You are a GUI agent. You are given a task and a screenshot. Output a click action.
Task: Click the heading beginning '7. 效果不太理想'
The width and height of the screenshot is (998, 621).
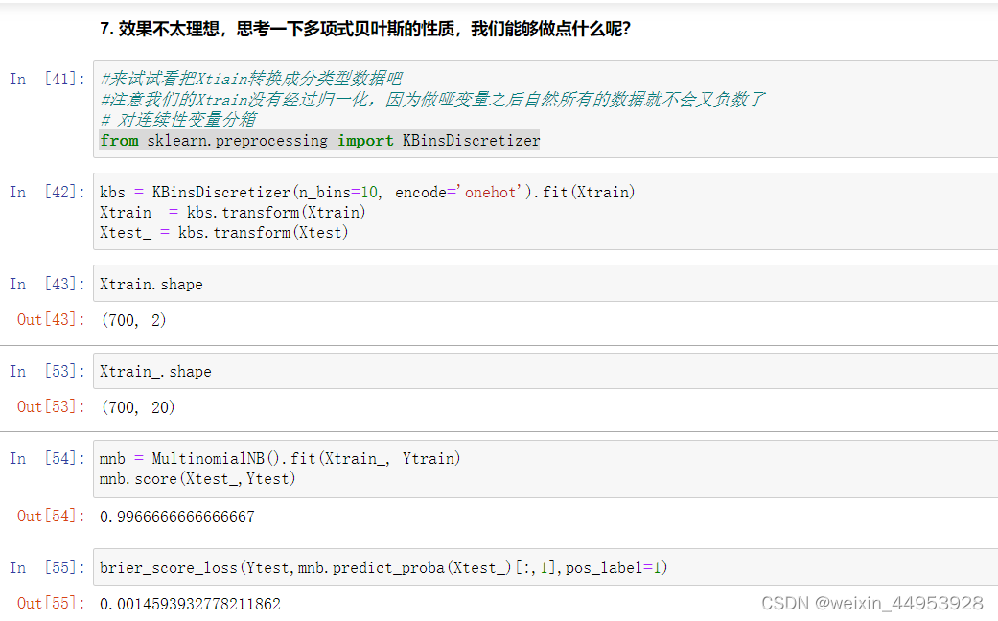365,29
